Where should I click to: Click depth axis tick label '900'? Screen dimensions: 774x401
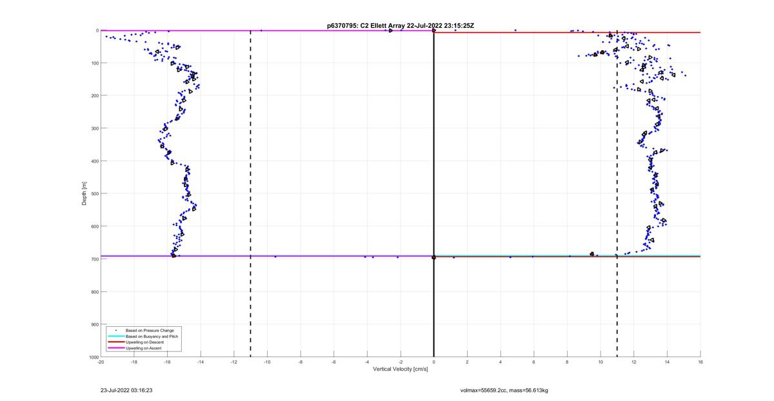click(x=94, y=324)
